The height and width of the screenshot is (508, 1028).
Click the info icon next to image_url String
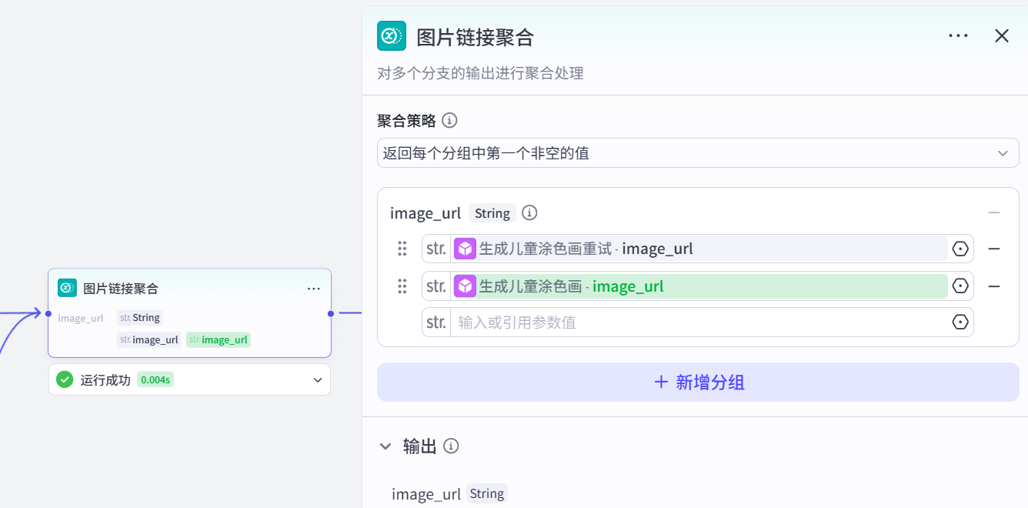529,212
